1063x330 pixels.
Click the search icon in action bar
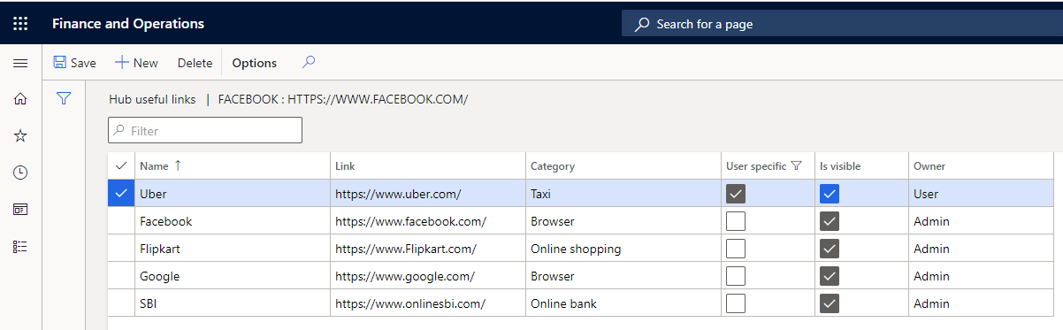coord(309,62)
